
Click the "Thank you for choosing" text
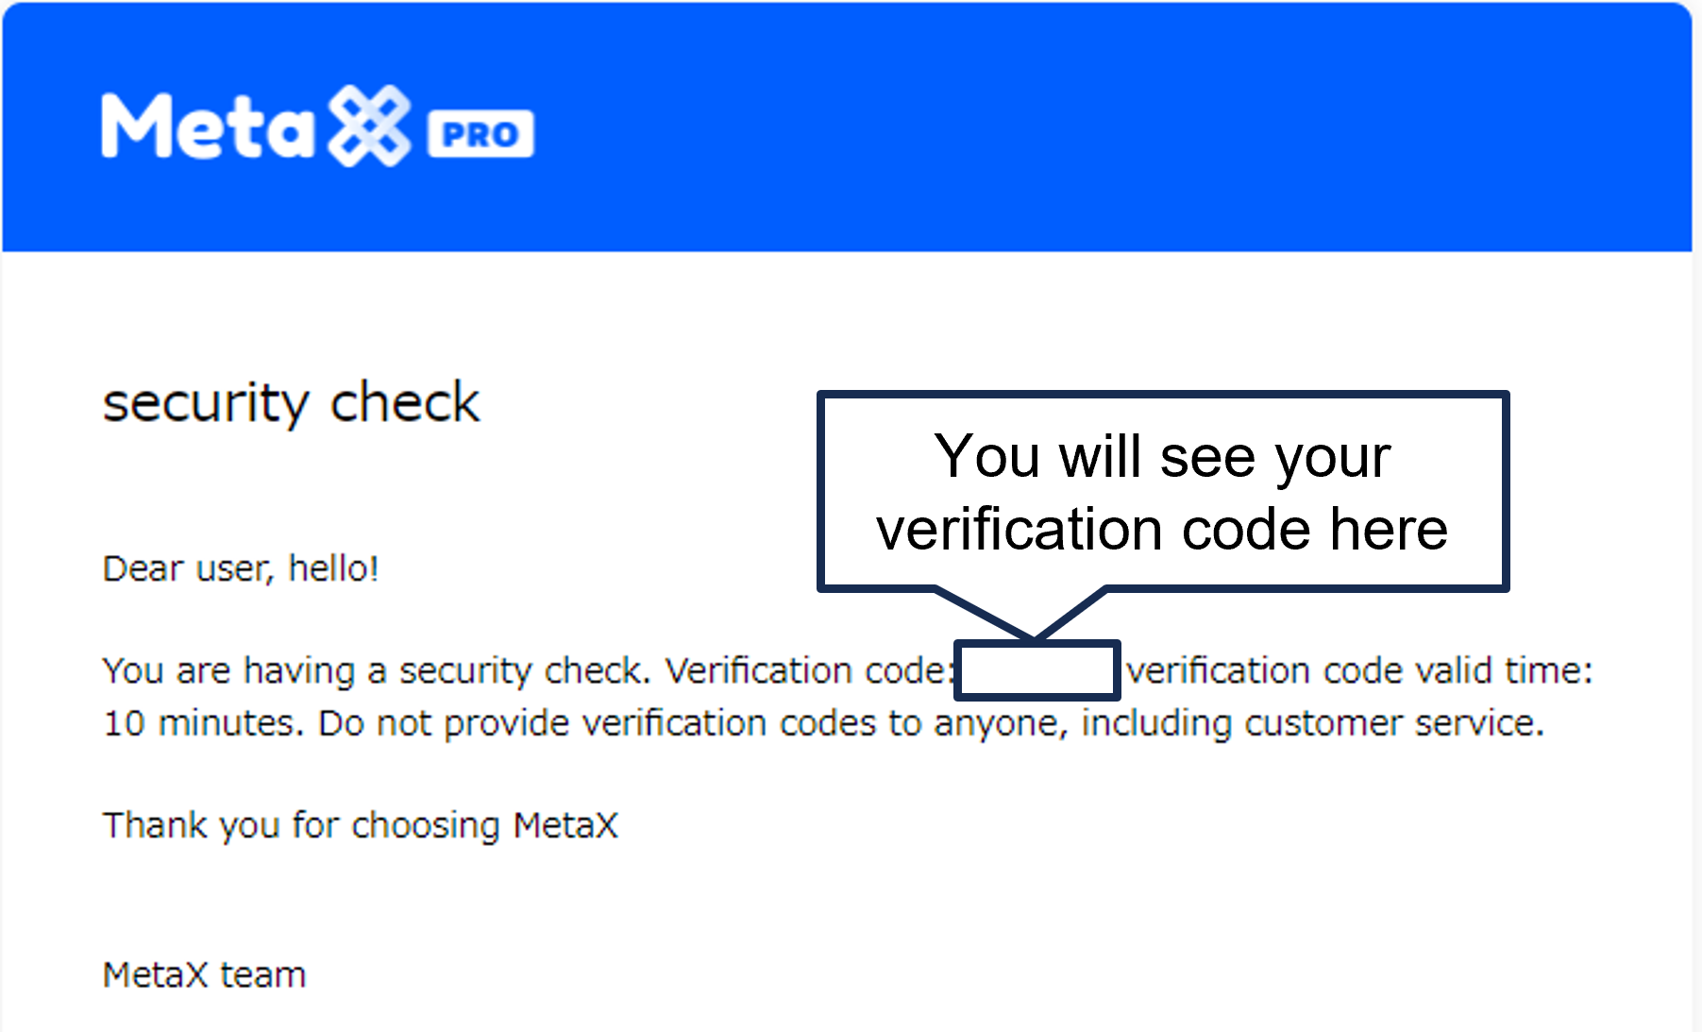point(302,825)
